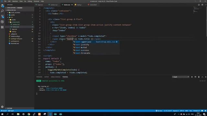Image resolution: width=207 pixels, height=116 pixels.
Task: Open File Explorer from the taskbar
Action: 18,114
